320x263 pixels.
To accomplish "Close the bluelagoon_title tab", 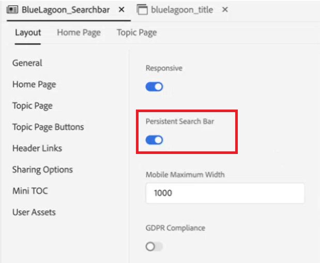I will click(225, 10).
